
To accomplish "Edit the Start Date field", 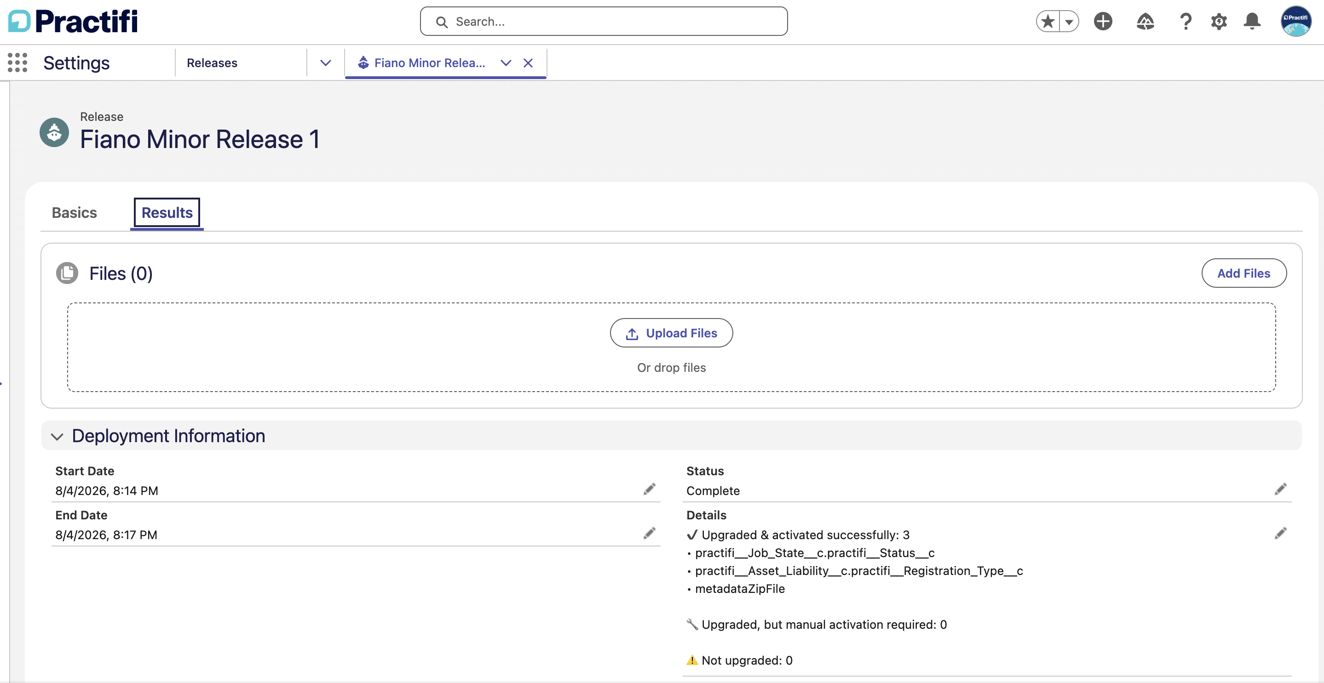I will [x=650, y=489].
